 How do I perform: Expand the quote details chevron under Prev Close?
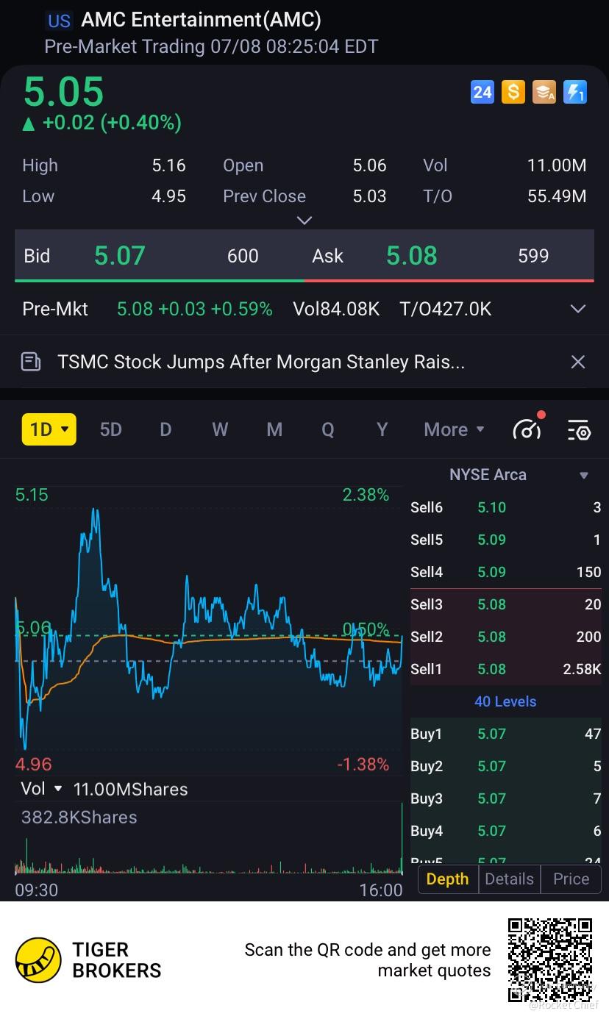coord(304,221)
